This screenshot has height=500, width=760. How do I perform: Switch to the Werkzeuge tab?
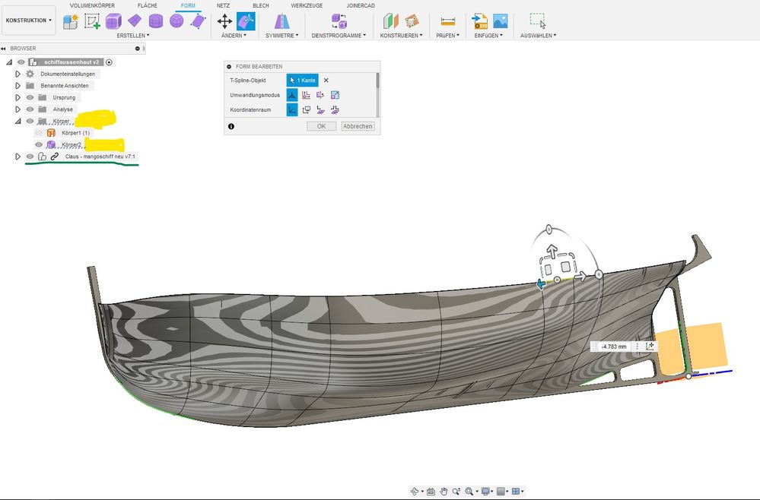(x=307, y=6)
